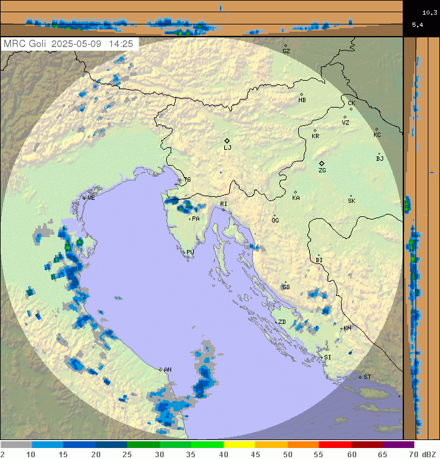Click the gray 2-10 dBZ legend swatch
Viewport: 440px width, 459px height.
(x=16, y=445)
